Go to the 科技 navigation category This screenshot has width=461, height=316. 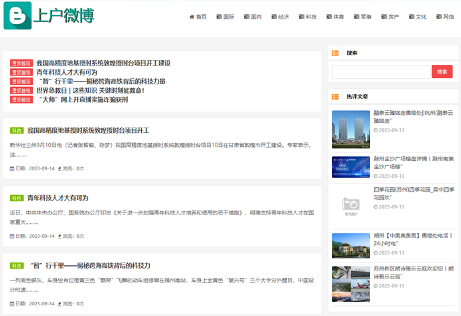click(307, 17)
